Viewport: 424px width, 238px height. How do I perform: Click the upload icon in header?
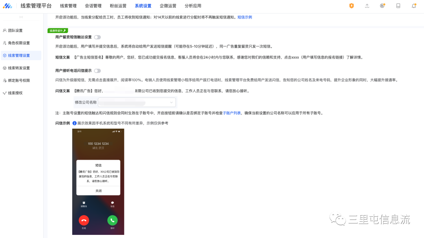pyautogui.click(x=367, y=6)
